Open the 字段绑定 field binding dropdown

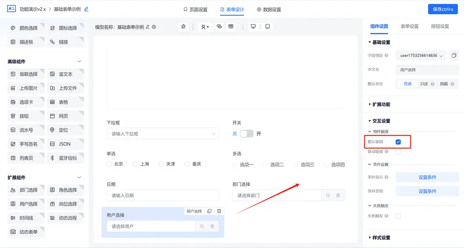[421, 55]
